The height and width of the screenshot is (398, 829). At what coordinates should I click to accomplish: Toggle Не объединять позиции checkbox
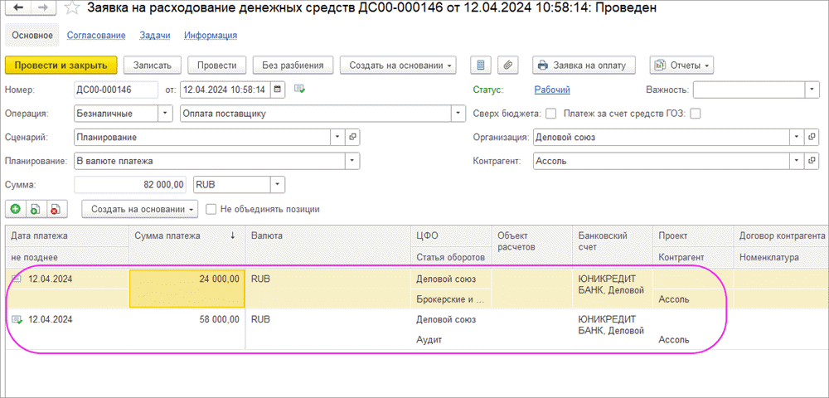[x=211, y=209]
